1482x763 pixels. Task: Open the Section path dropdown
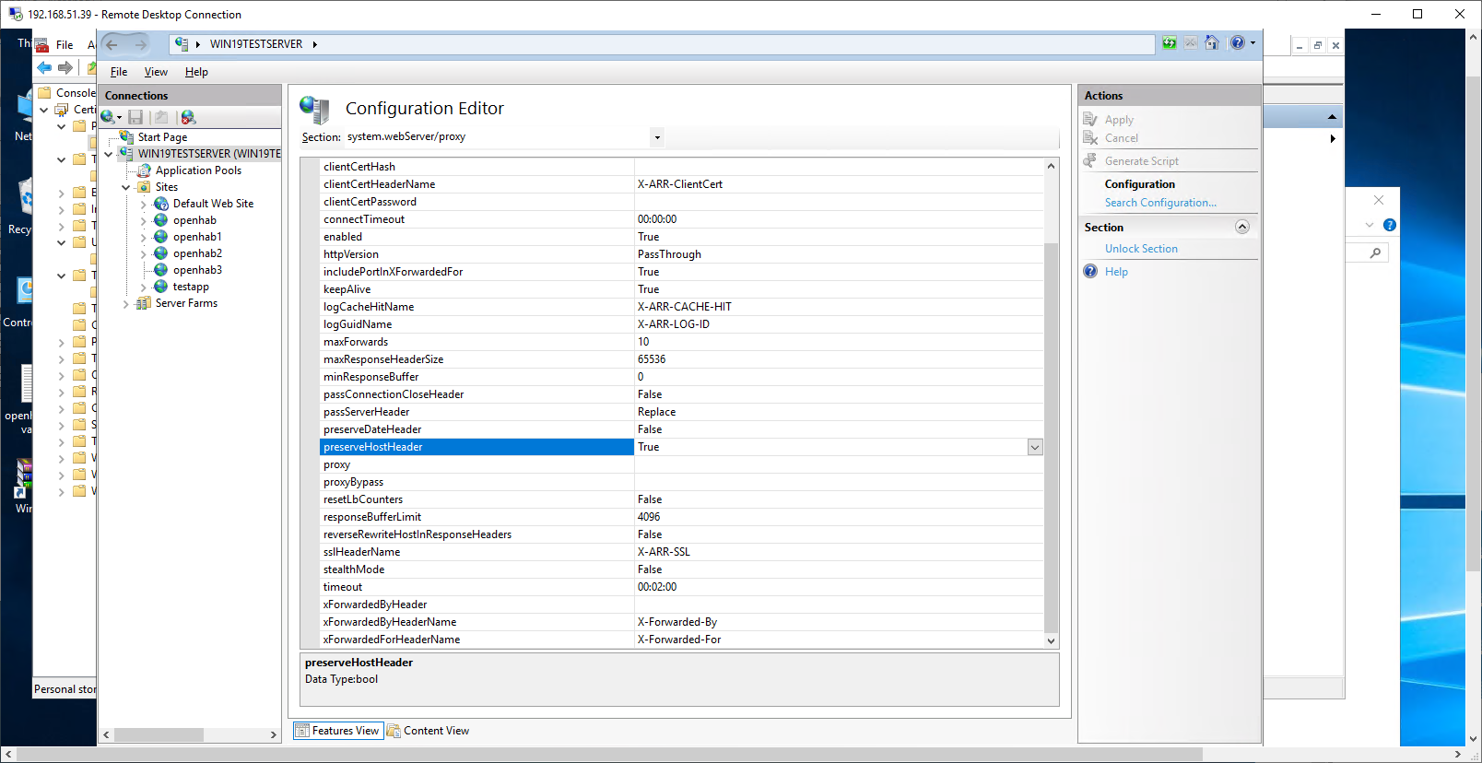(657, 137)
